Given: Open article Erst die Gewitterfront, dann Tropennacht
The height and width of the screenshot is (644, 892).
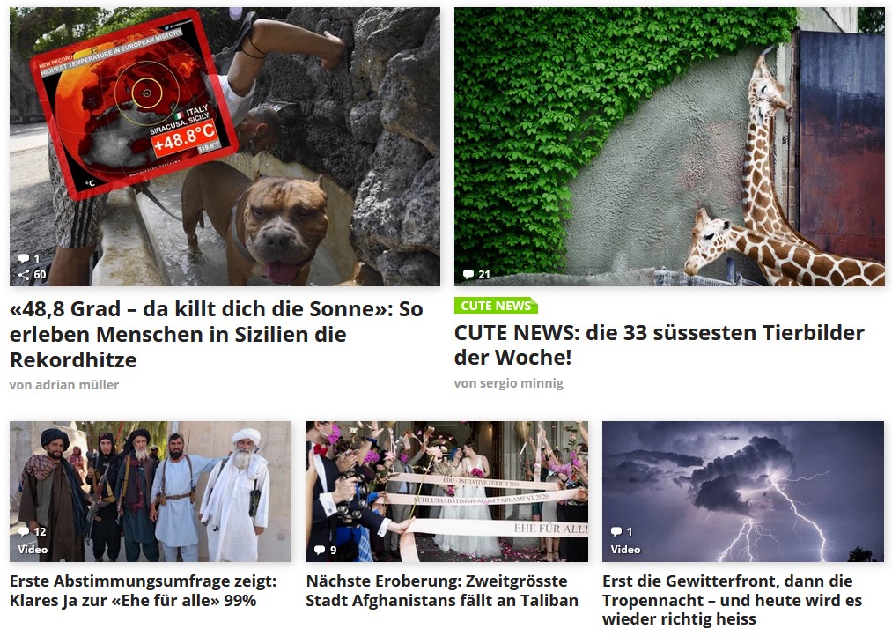Looking at the screenshot, I should 732,600.
